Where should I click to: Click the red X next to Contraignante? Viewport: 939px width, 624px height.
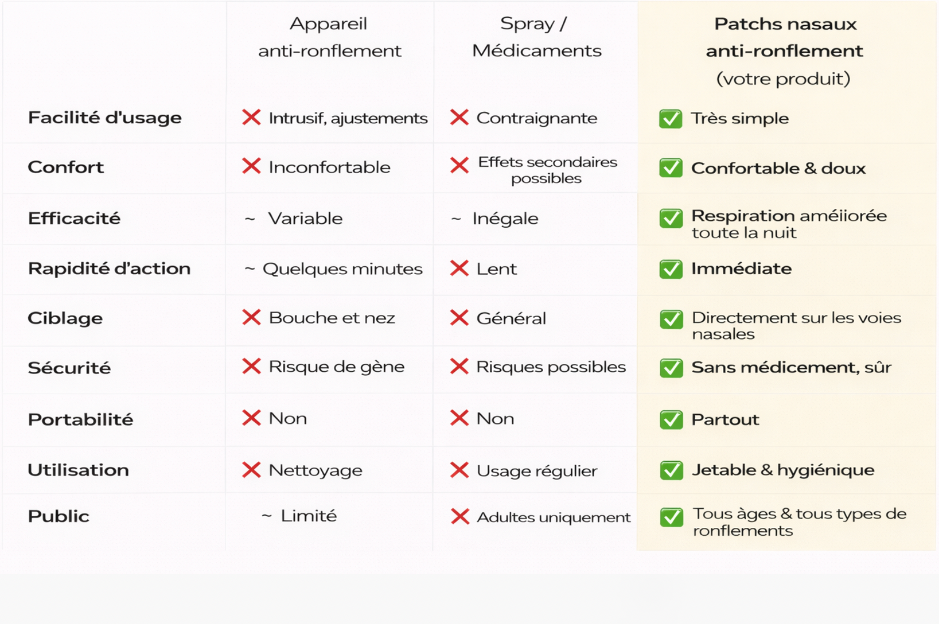pos(459,118)
